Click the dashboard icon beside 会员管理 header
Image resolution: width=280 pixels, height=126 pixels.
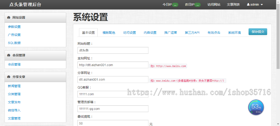click(9, 55)
